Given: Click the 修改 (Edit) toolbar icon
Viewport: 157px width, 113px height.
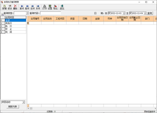Looking at the screenshot, I should [x=10, y=7].
